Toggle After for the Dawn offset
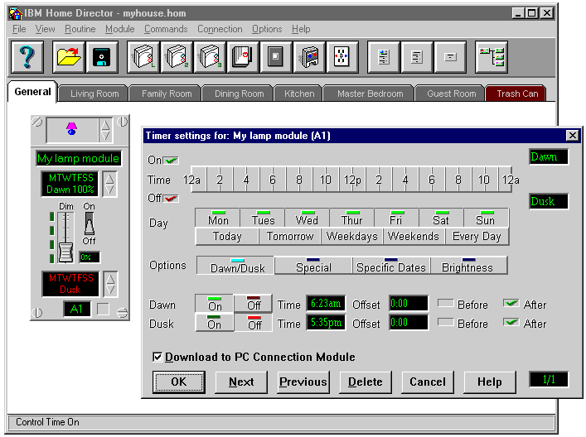The width and height of the screenshot is (586, 437). [x=511, y=303]
